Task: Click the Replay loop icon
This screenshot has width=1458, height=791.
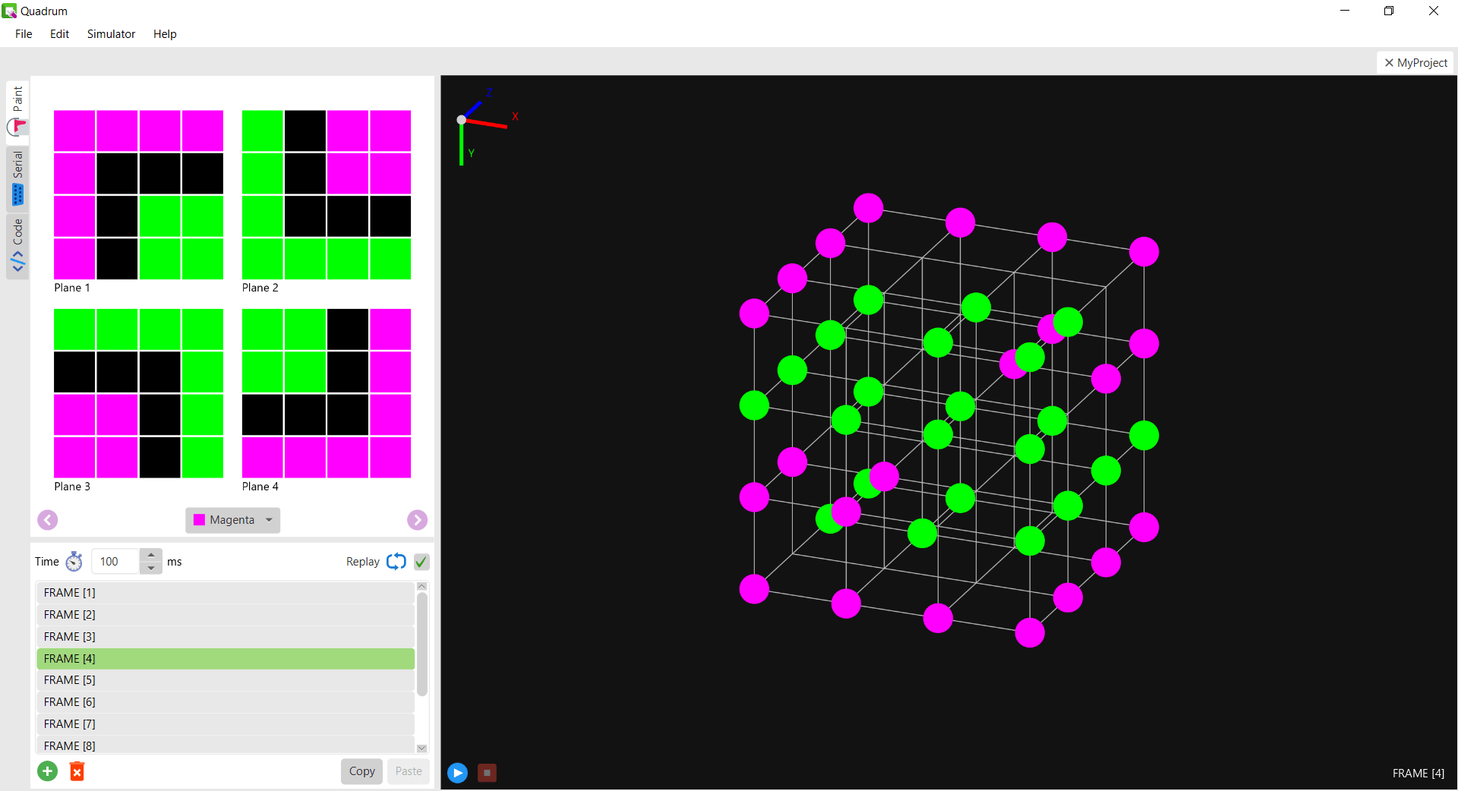Action: (396, 562)
